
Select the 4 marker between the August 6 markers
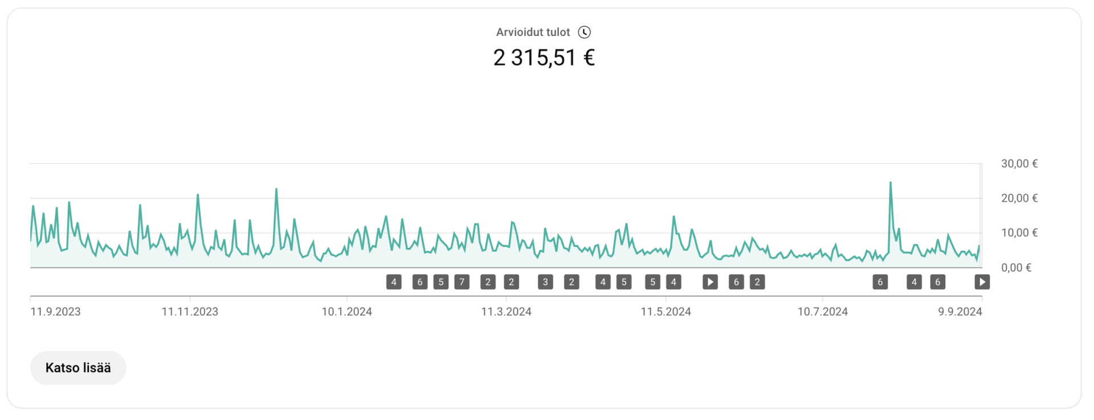point(914,282)
